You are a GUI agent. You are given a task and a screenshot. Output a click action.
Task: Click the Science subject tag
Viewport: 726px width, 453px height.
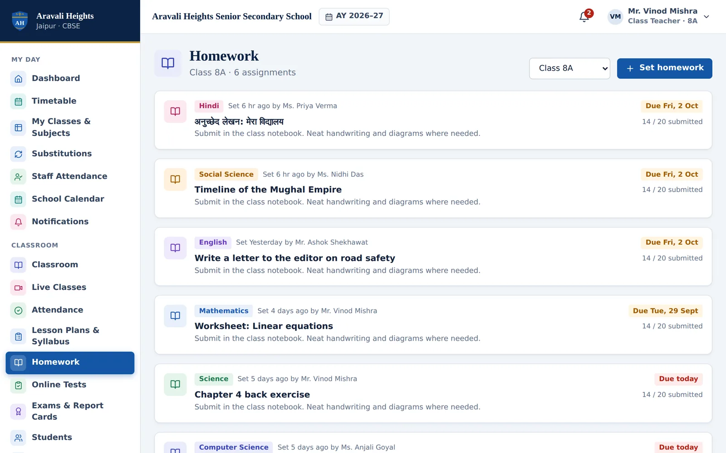(x=213, y=379)
